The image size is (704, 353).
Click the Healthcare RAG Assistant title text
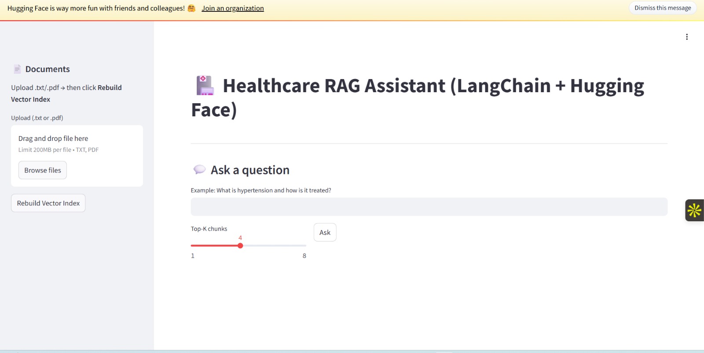pyautogui.click(x=418, y=97)
